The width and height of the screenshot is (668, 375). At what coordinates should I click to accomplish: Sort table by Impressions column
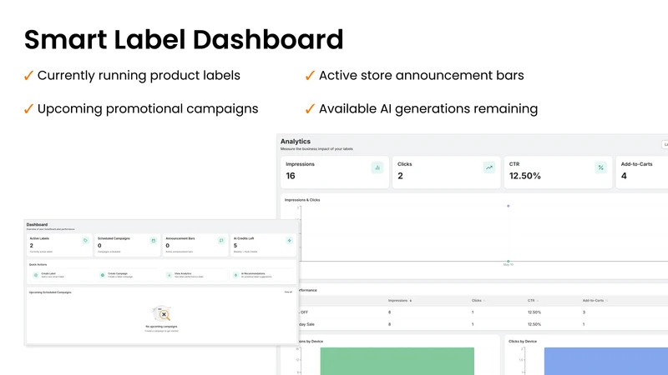tap(400, 301)
